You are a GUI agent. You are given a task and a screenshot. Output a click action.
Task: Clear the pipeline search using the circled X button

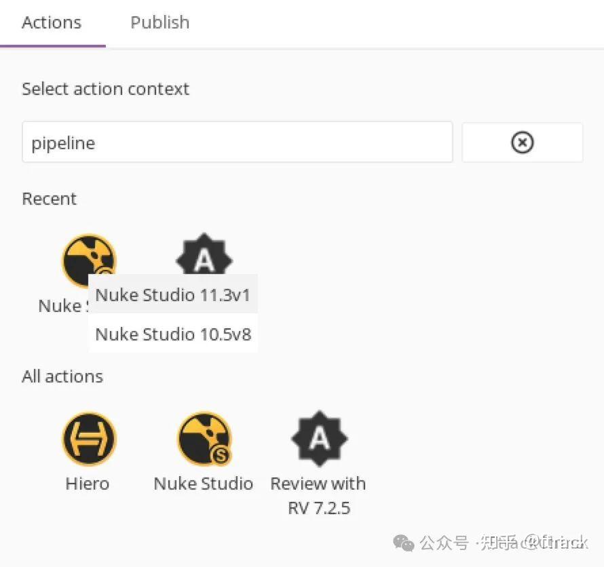[522, 142]
